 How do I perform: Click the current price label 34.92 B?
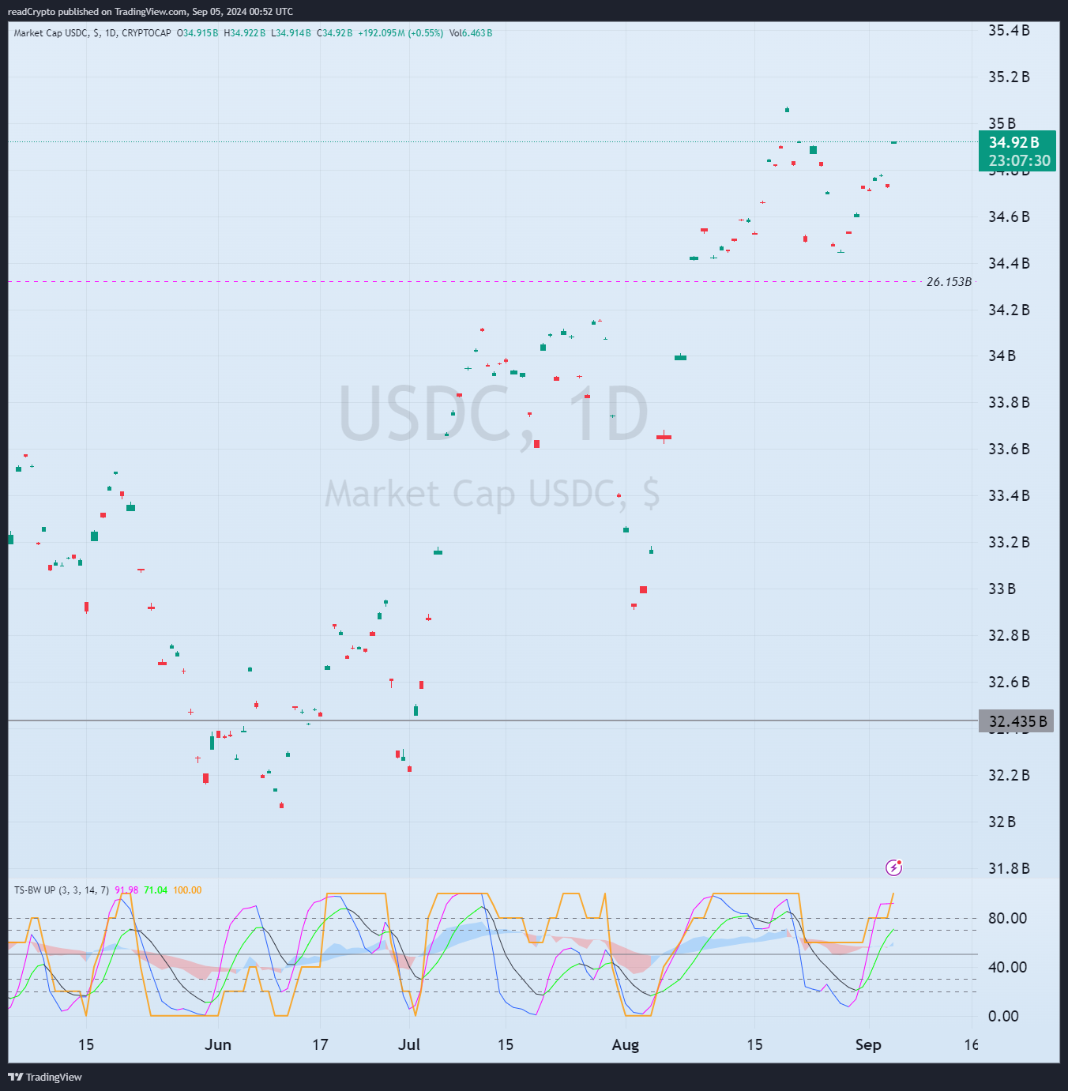click(x=1014, y=142)
